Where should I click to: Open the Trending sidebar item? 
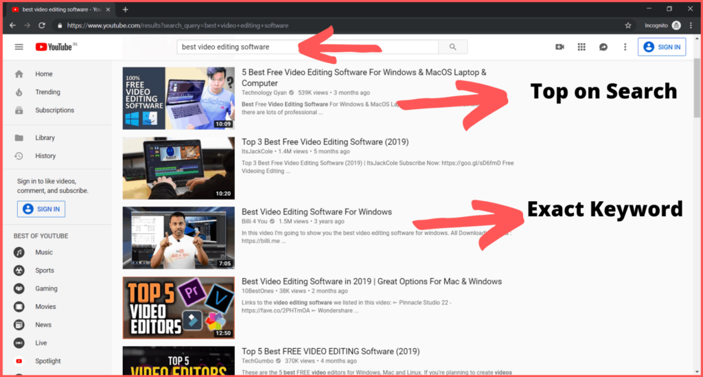click(x=57, y=92)
